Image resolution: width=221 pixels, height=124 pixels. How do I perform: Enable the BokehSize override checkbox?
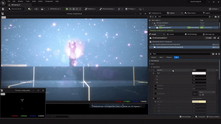156,85
